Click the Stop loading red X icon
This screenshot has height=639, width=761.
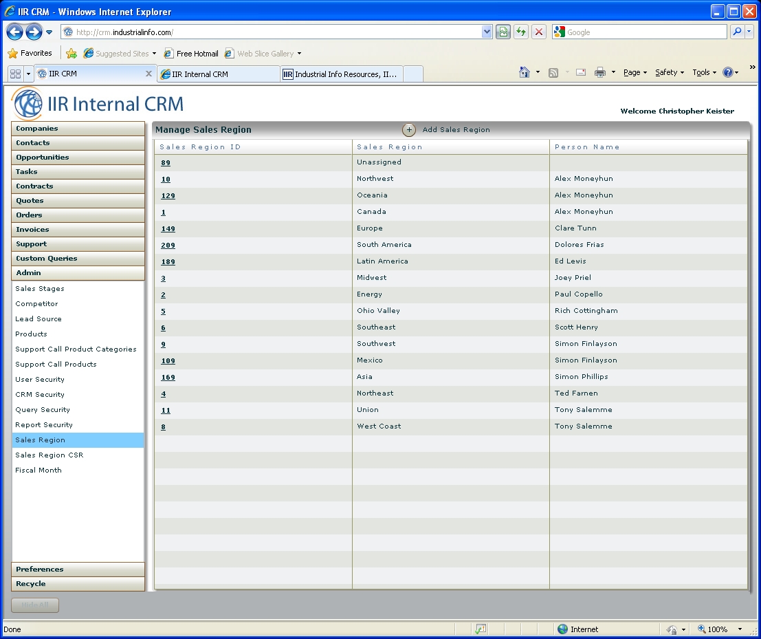(x=539, y=32)
